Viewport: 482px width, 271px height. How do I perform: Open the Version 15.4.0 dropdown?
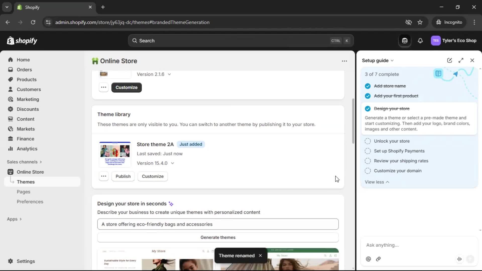click(172, 163)
